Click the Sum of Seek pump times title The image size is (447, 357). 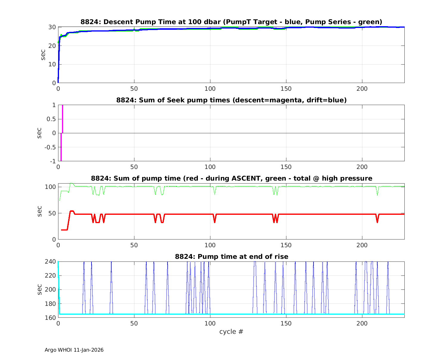click(x=231, y=100)
